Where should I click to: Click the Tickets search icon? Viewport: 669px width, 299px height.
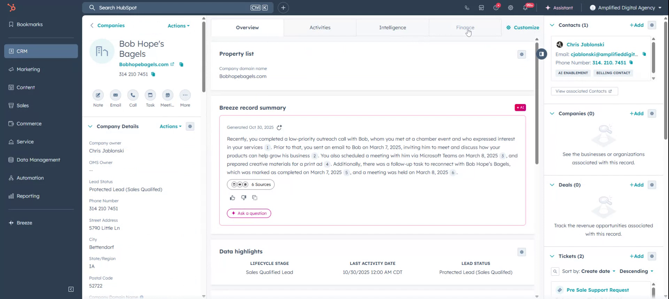(555, 271)
